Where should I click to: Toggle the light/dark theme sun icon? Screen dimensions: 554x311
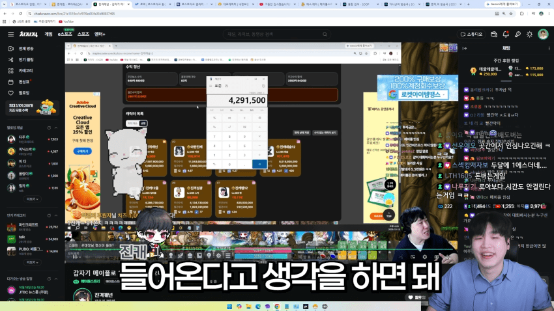click(x=529, y=34)
